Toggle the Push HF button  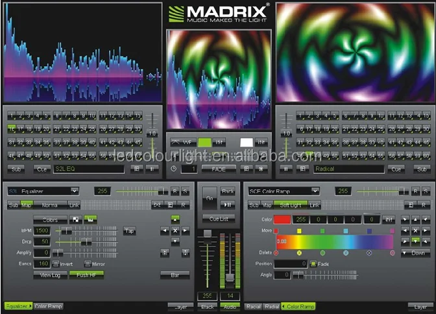[86, 275]
